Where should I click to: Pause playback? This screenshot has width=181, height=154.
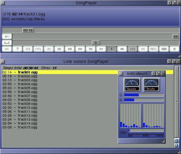(101, 49)
